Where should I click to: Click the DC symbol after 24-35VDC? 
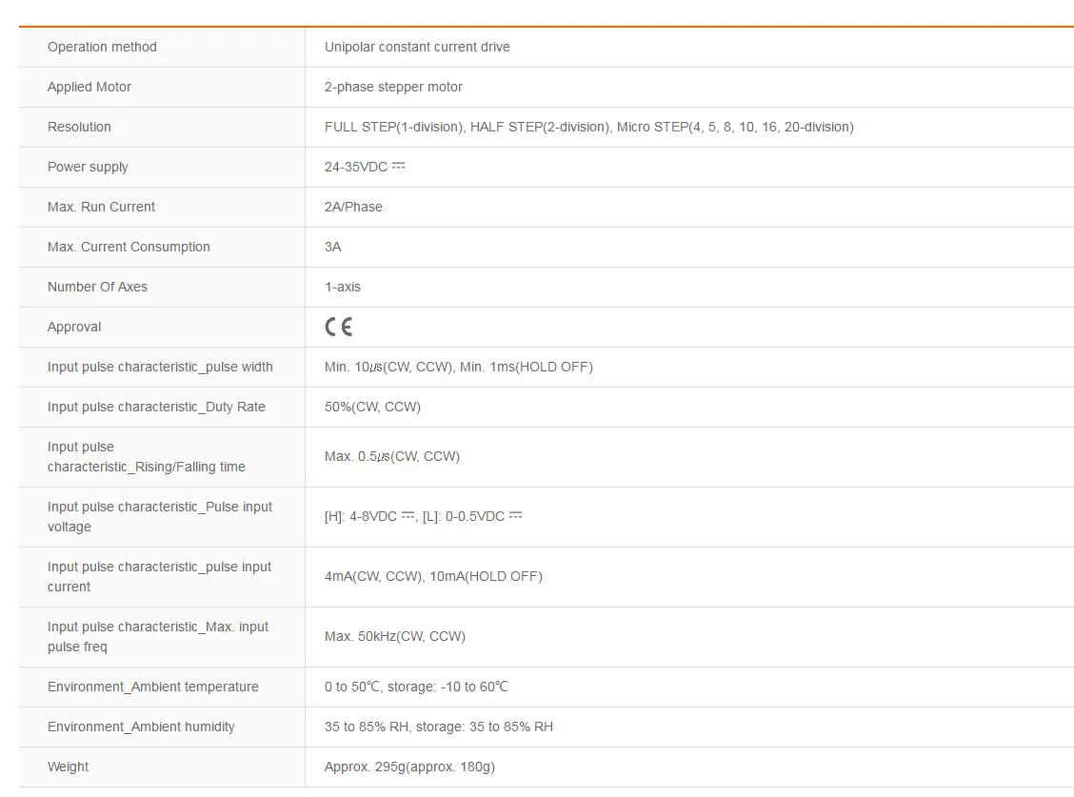click(x=399, y=166)
